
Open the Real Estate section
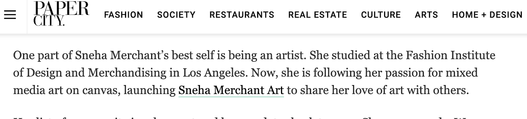(318, 15)
